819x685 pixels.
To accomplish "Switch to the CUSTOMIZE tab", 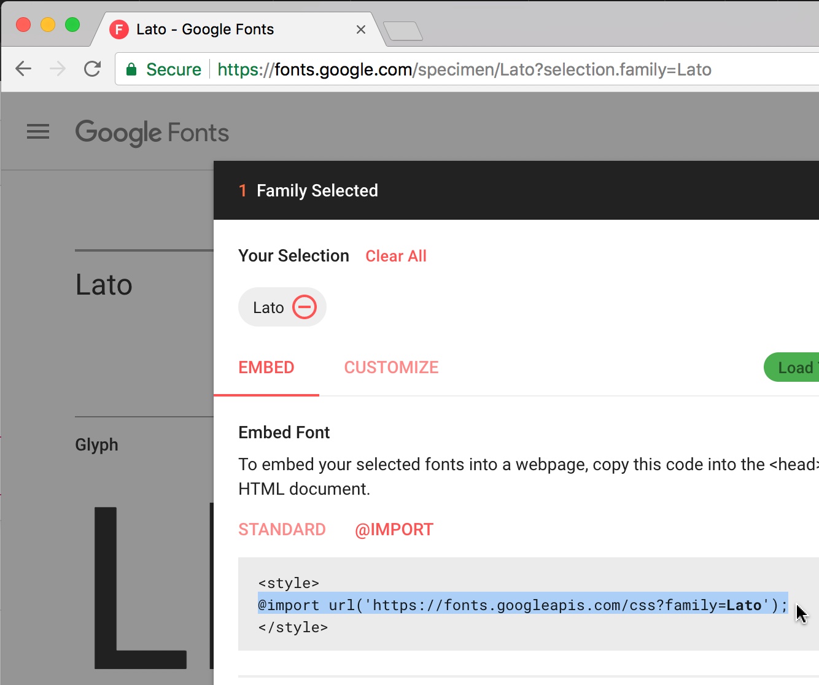I will [391, 367].
